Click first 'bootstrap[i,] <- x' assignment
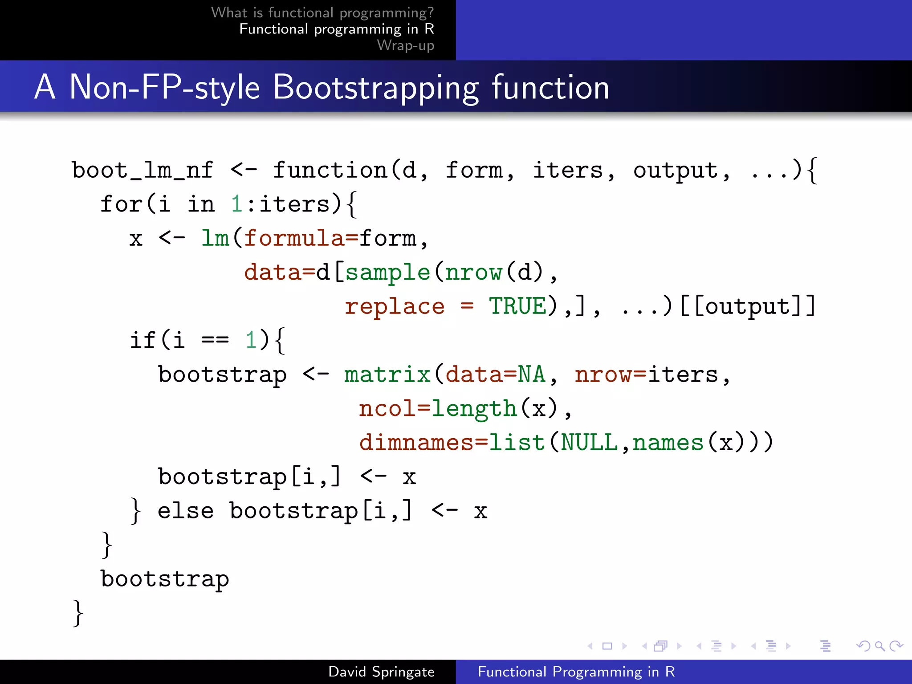Viewport: 912px width, 684px height. click(x=287, y=477)
